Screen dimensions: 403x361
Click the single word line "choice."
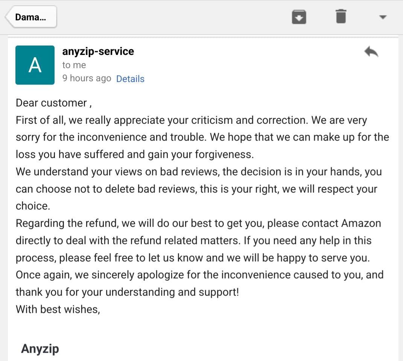[33, 206]
